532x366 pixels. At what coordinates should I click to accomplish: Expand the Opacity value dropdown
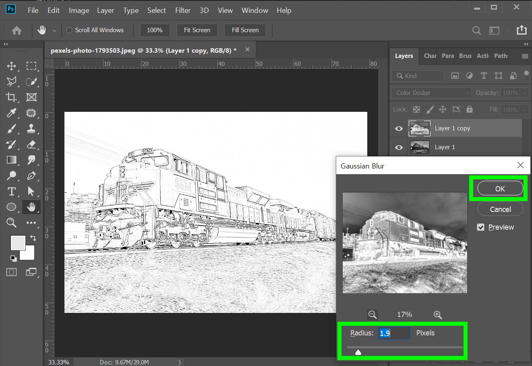pos(524,93)
